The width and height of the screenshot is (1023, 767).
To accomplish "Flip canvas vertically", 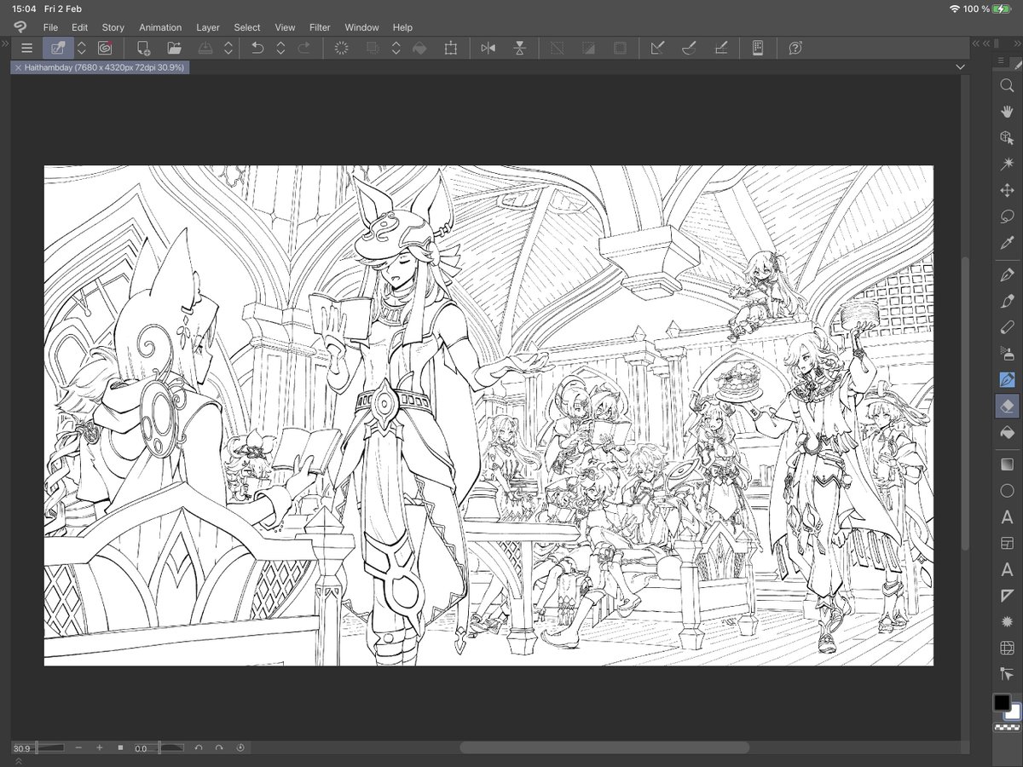I will point(519,49).
